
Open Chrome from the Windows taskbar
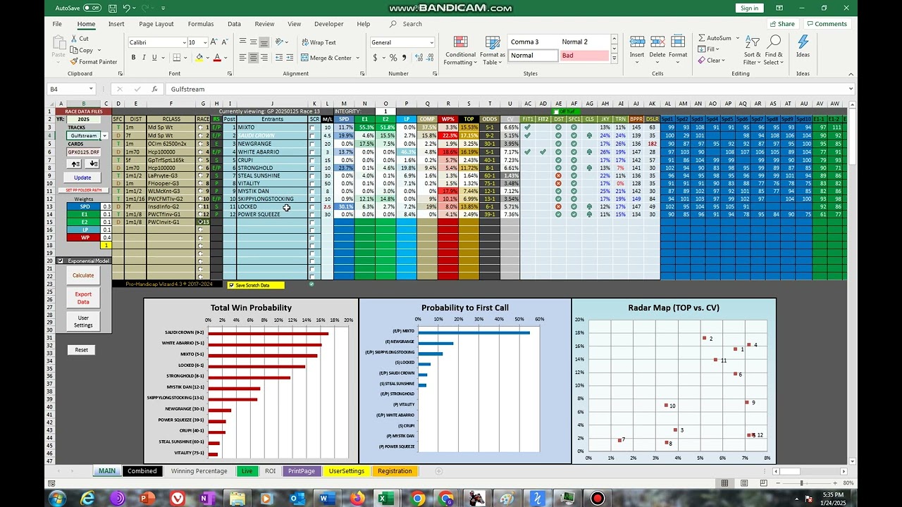tap(418, 499)
